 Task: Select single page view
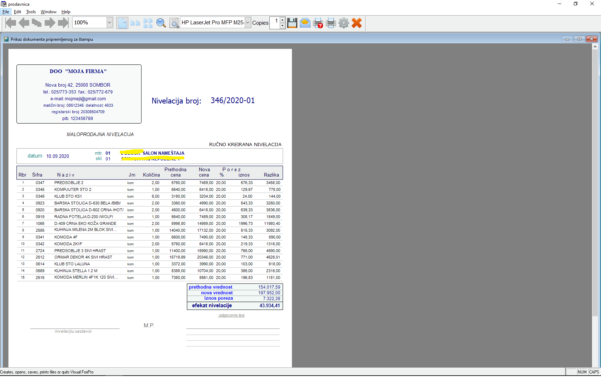pos(122,23)
